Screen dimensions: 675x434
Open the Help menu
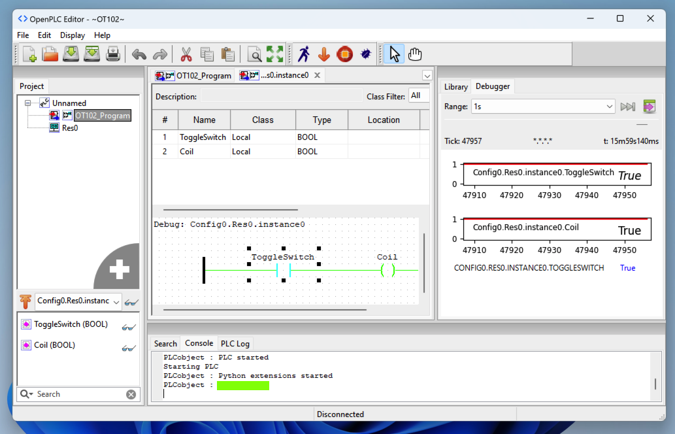click(x=102, y=35)
